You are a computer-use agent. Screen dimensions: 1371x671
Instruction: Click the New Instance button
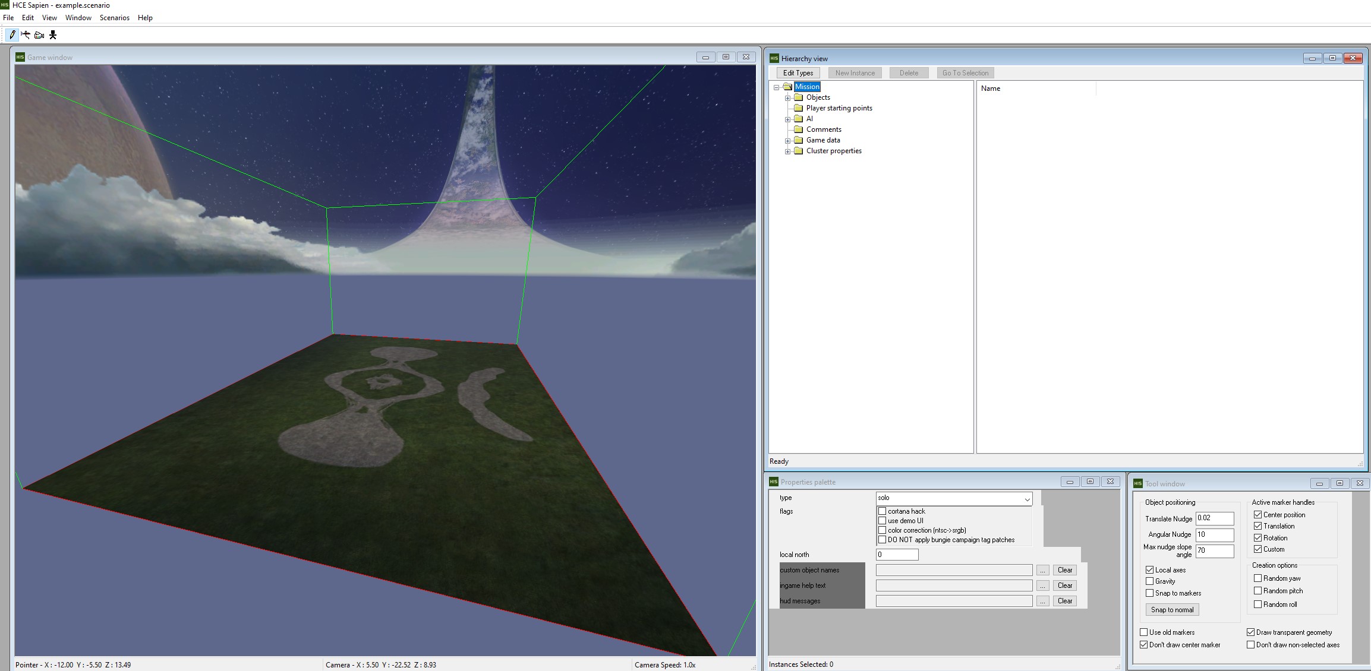point(855,73)
